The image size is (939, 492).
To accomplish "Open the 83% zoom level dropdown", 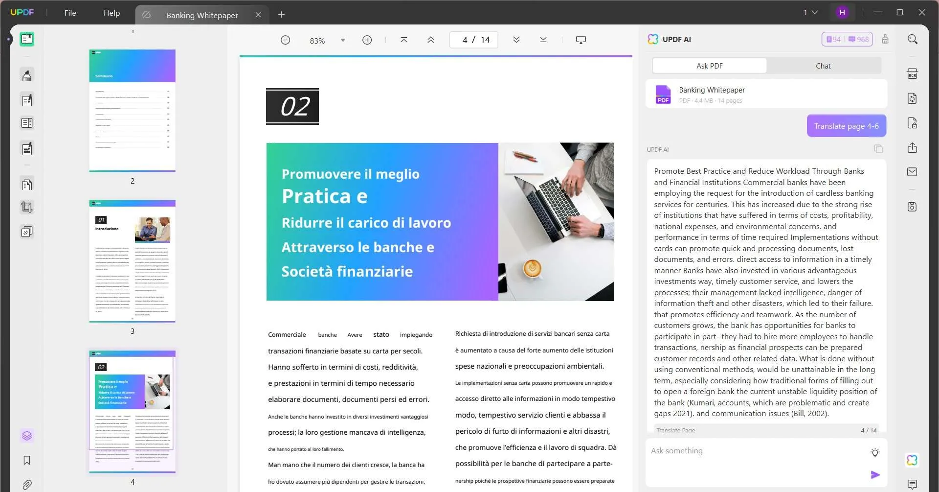I will coord(342,40).
